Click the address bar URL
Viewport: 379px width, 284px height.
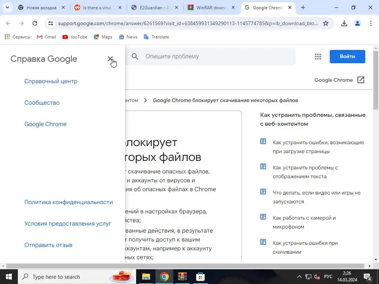pos(188,23)
